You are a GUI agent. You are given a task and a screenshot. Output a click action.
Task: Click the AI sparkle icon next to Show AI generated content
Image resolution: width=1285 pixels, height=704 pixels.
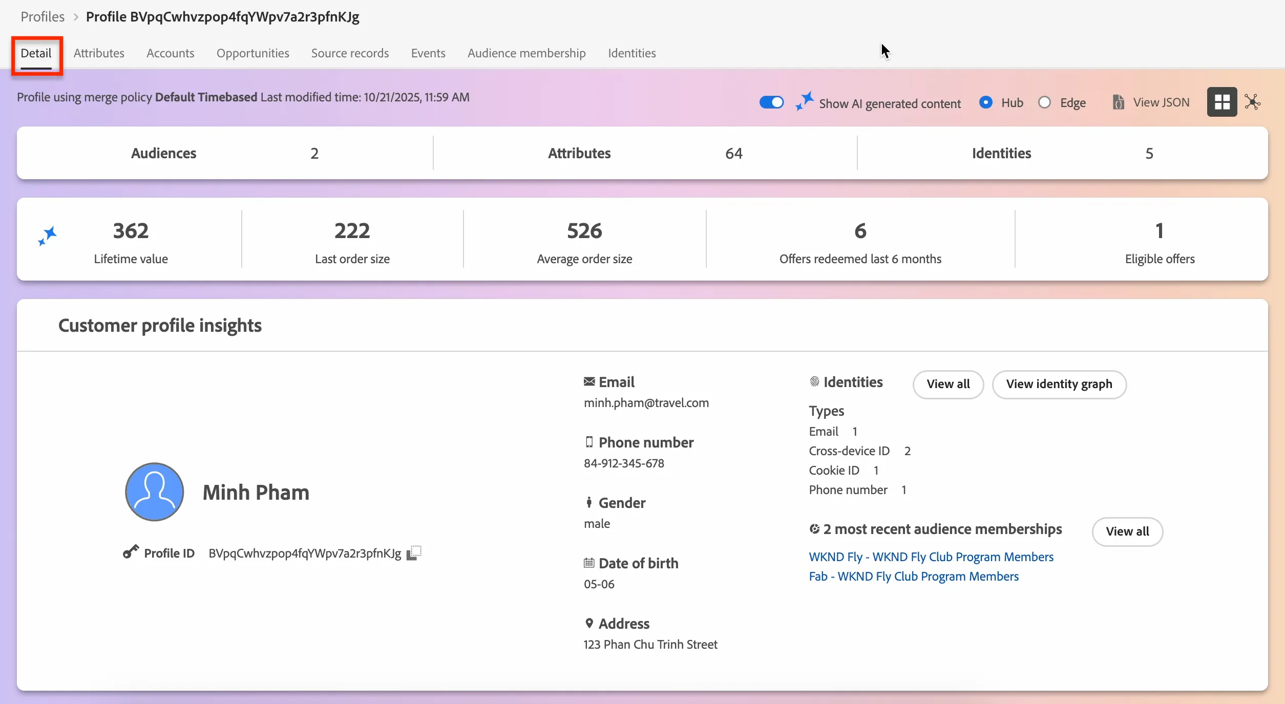(804, 101)
